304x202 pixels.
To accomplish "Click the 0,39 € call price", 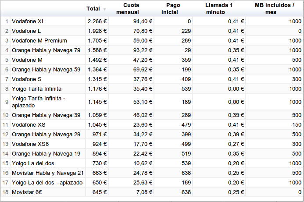I will [x=236, y=135].
